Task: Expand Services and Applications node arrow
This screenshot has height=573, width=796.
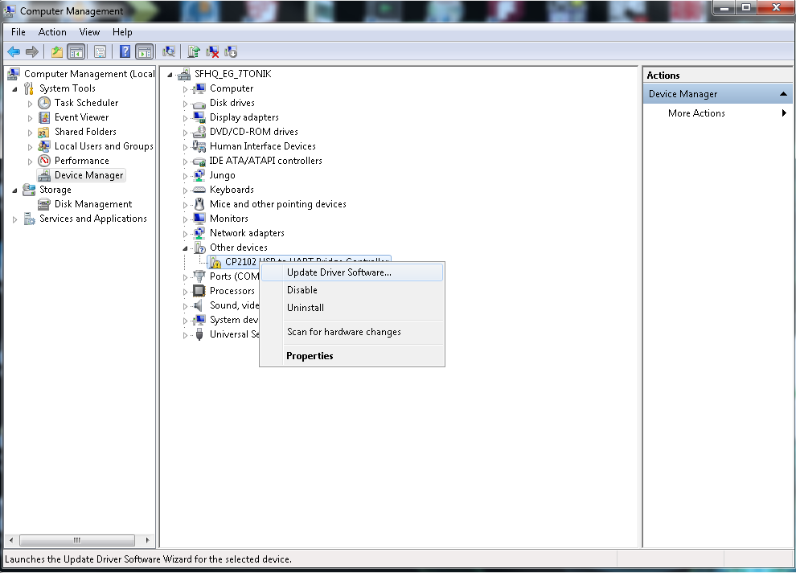Action: tap(14, 219)
